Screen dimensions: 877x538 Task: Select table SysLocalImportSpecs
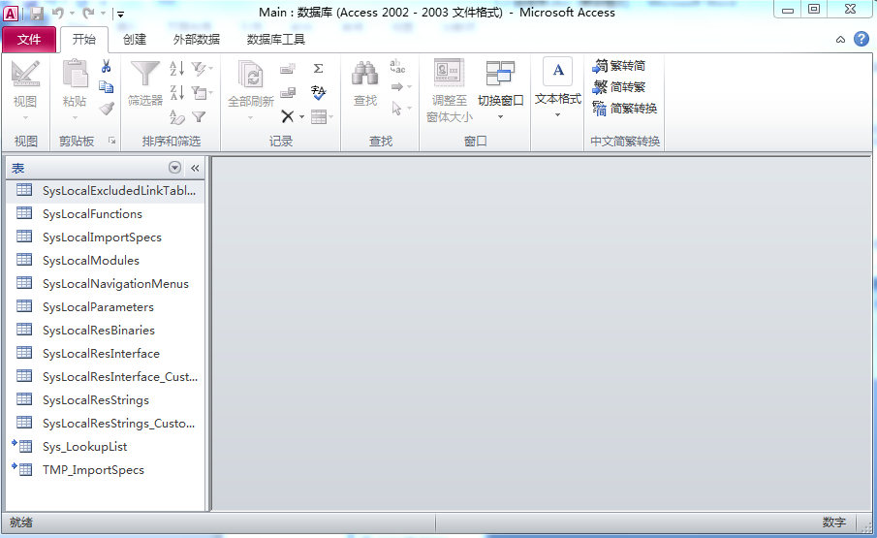(x=106, y=237)
